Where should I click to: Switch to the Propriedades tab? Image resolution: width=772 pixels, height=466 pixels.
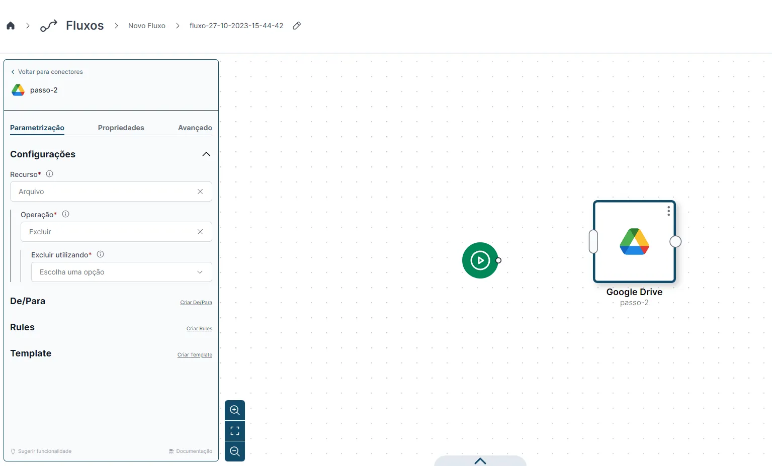coord(121,128)
